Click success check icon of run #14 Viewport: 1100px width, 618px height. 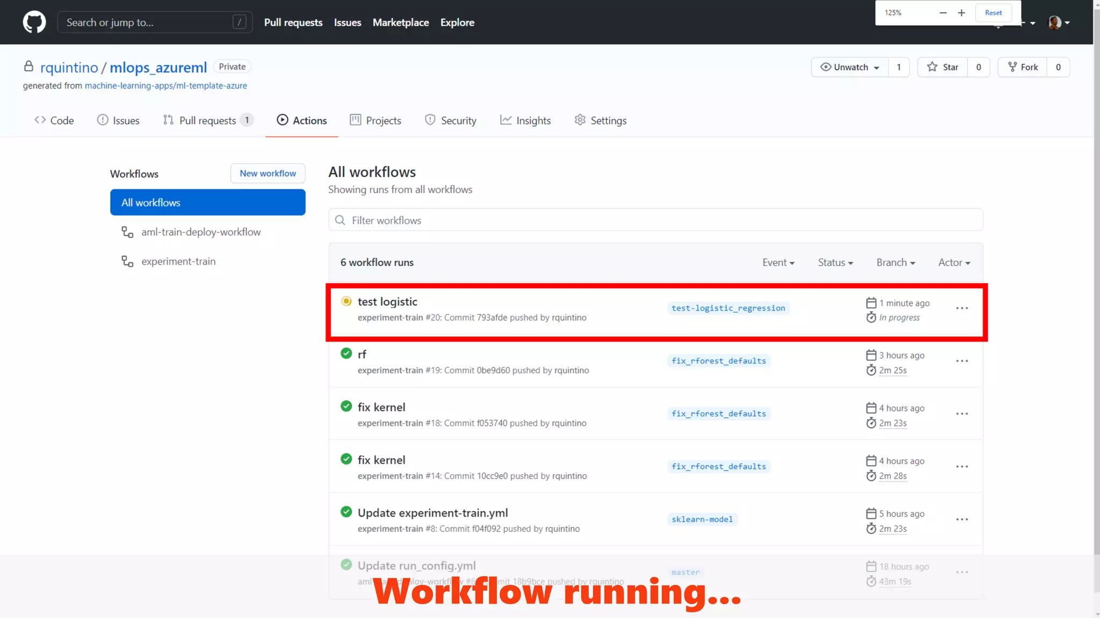pyautogui.click(x=346, y=459)
